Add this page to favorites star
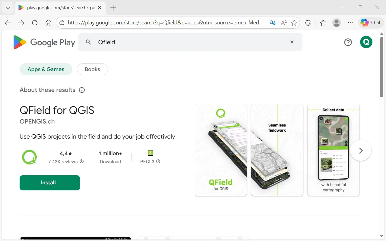This screenshot has width=386, height=241. [294, 23]
